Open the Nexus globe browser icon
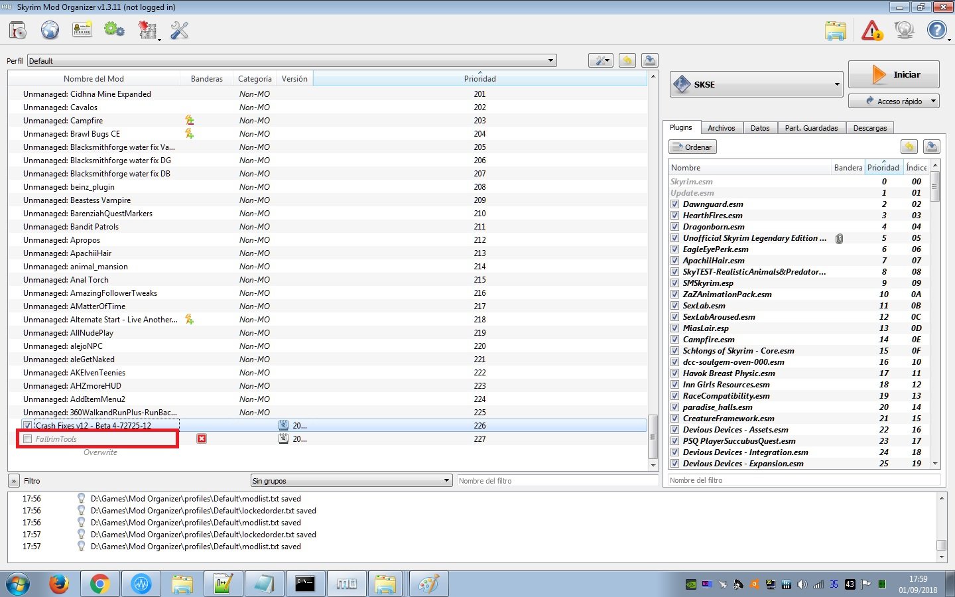This screenshot has width=955, height=597. tap(50, 31)
